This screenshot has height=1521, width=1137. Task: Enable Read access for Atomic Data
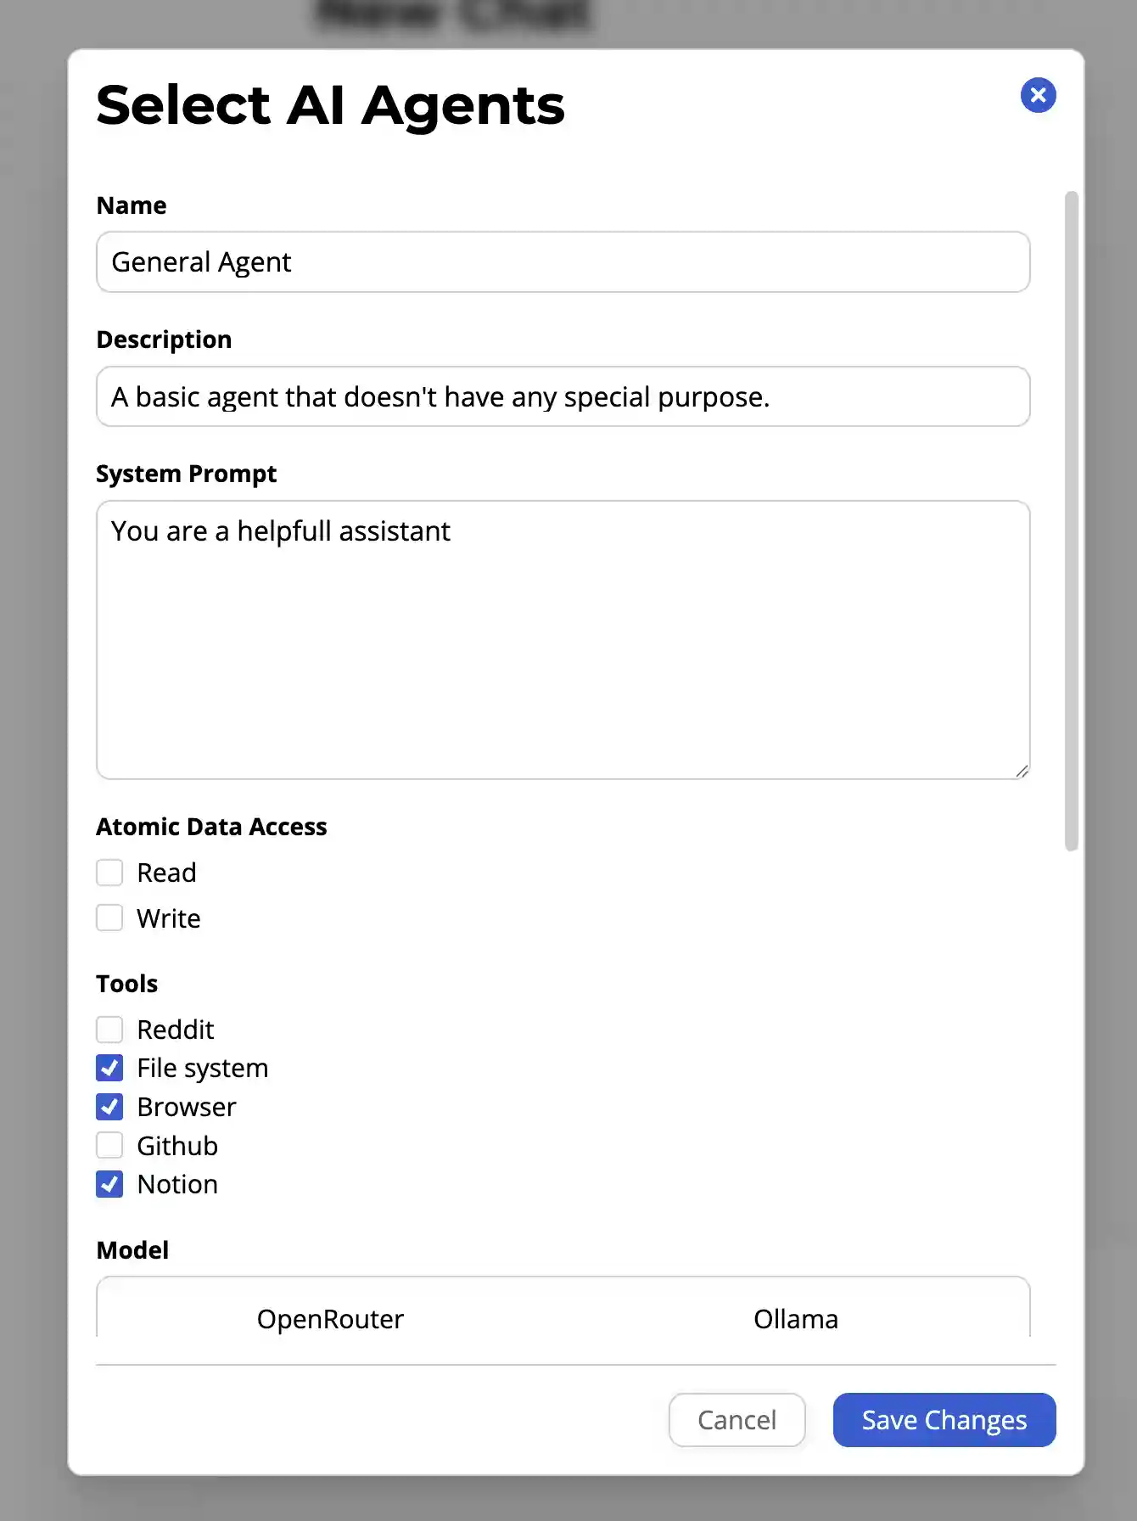point(109,872)
